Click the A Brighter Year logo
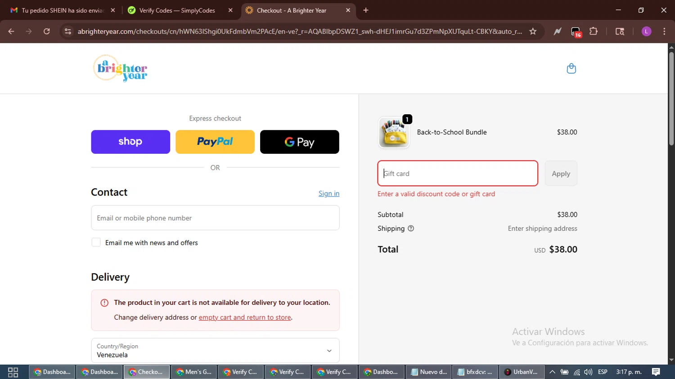 click(x=120, y=68)
